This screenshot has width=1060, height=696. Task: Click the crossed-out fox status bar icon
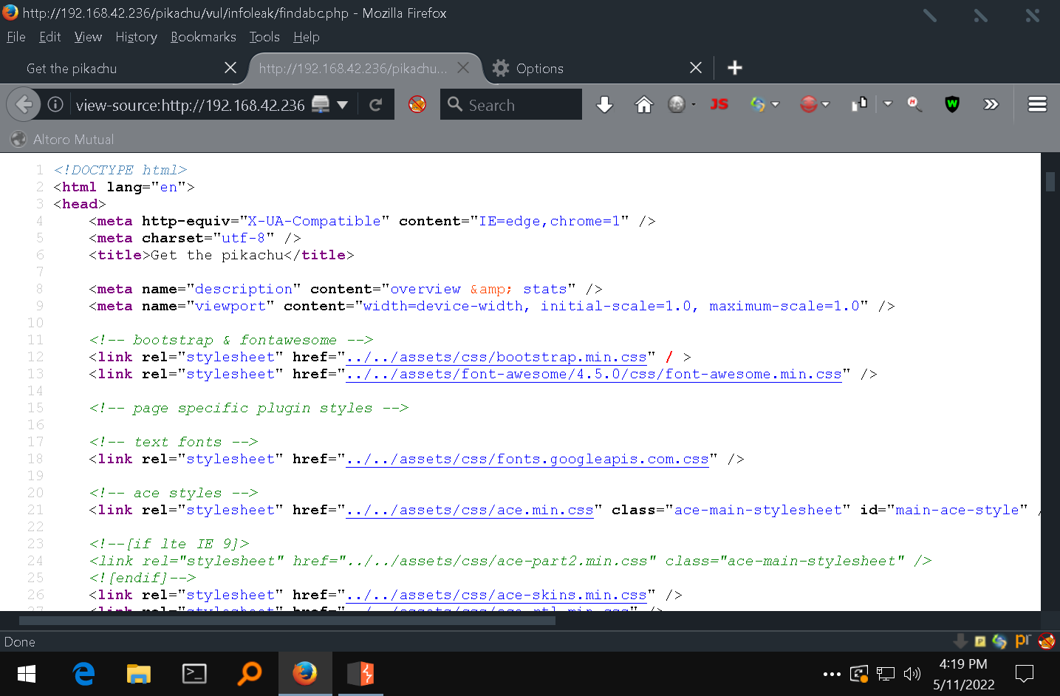1046,641
